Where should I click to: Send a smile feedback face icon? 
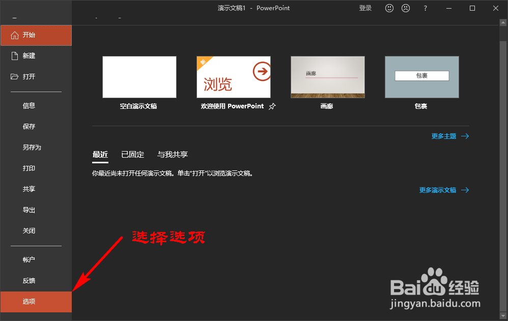click(x=389, y=8)
